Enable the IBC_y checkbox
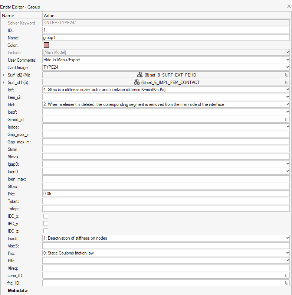 pyautogui.click(x=46, y=224)
